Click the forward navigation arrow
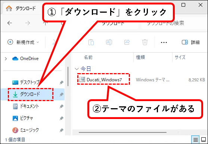 click(28, 23)
